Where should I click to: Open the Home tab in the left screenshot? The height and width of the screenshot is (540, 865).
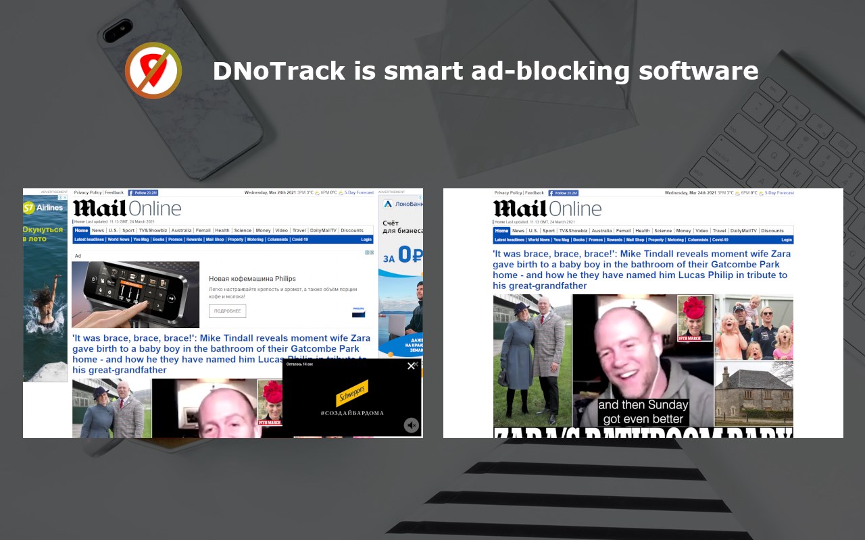pyautogui.click(x=81, y=230)
